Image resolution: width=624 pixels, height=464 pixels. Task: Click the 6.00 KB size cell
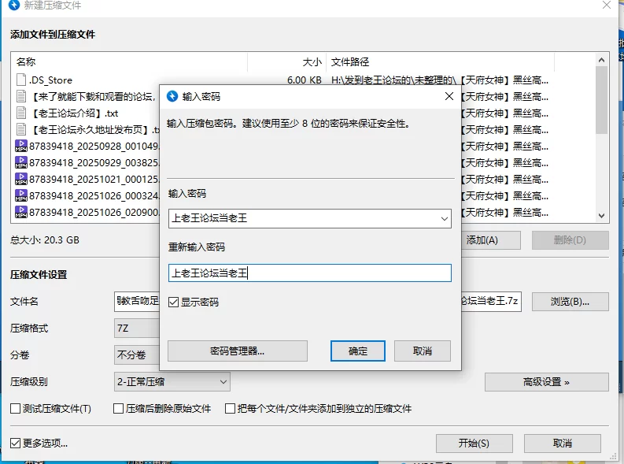[304, 80]
